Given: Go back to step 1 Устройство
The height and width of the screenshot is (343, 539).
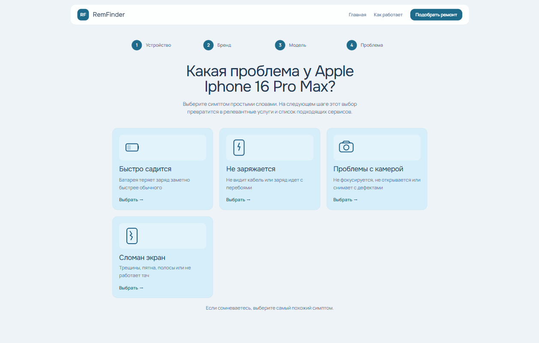Looking at the screenshot, I should (x=151, y=45).
